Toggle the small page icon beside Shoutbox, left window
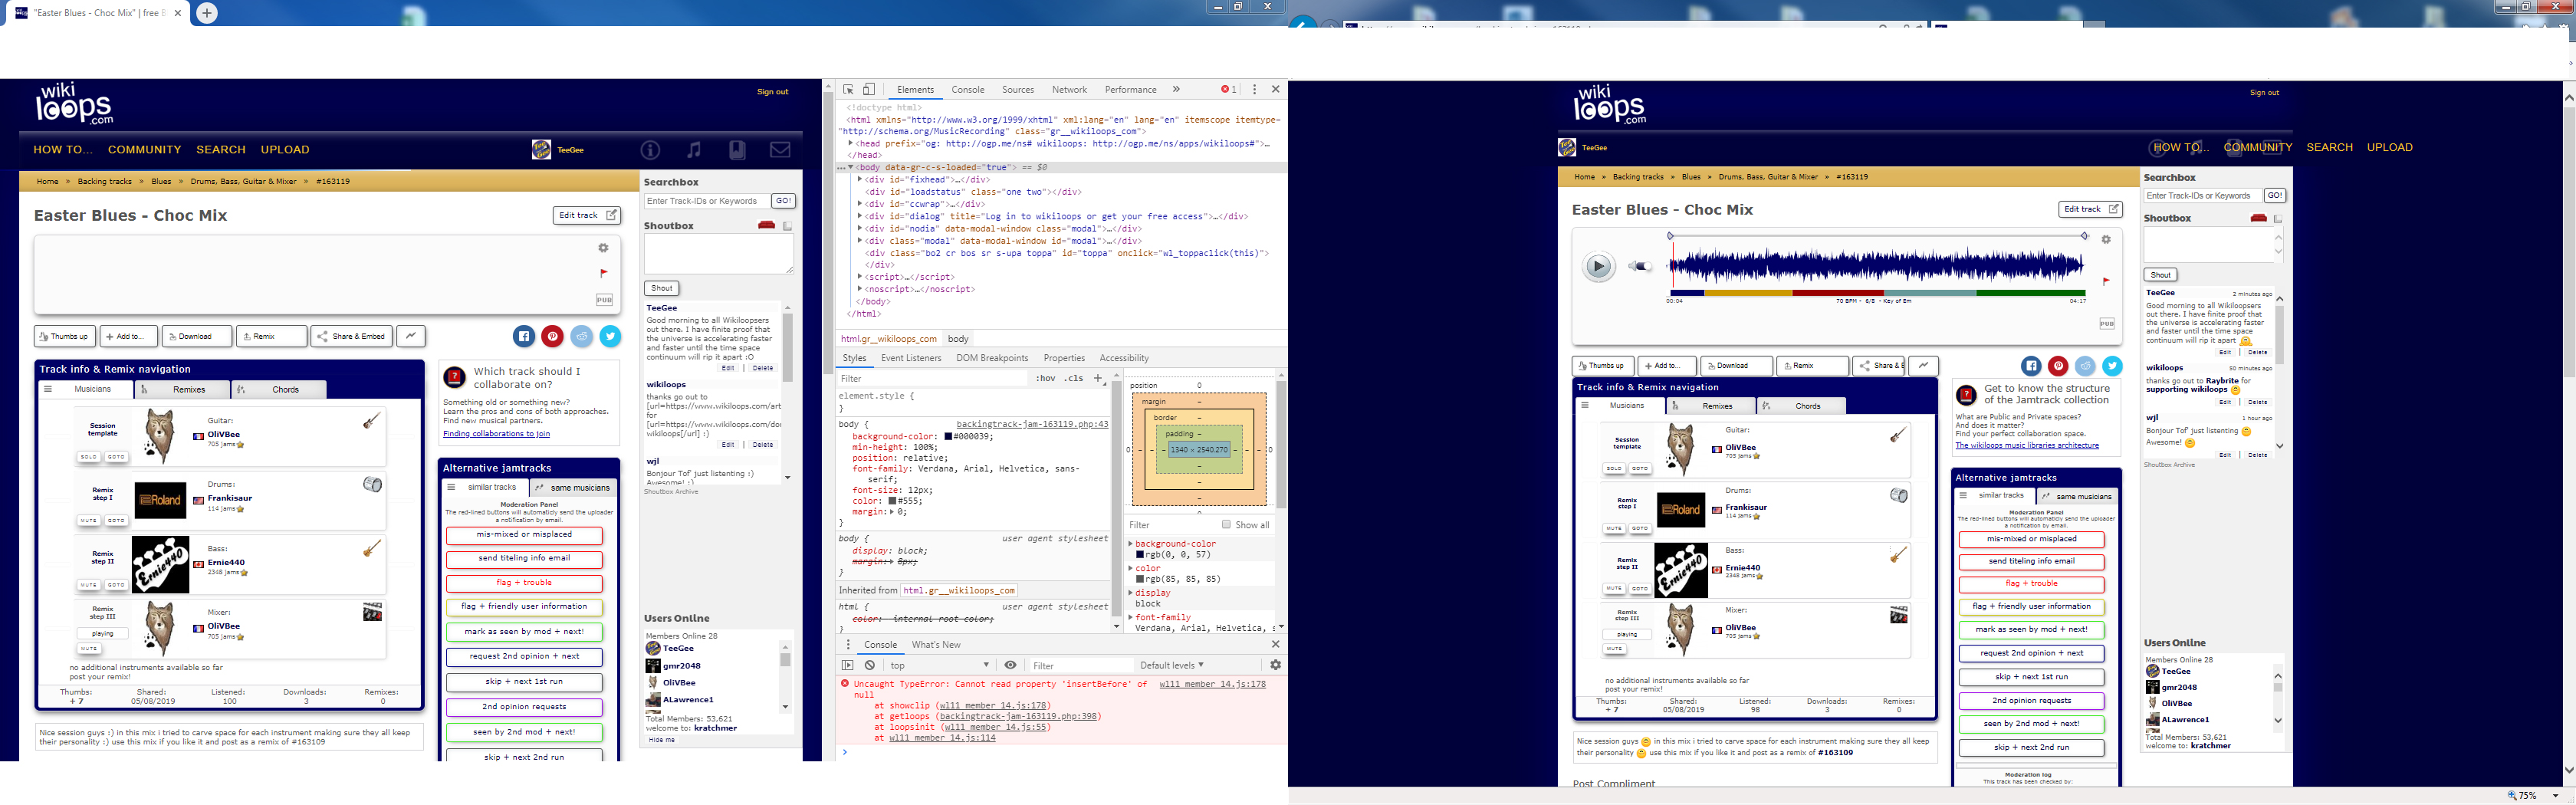Screen dimensions: 2576x805 coord(788,226)
